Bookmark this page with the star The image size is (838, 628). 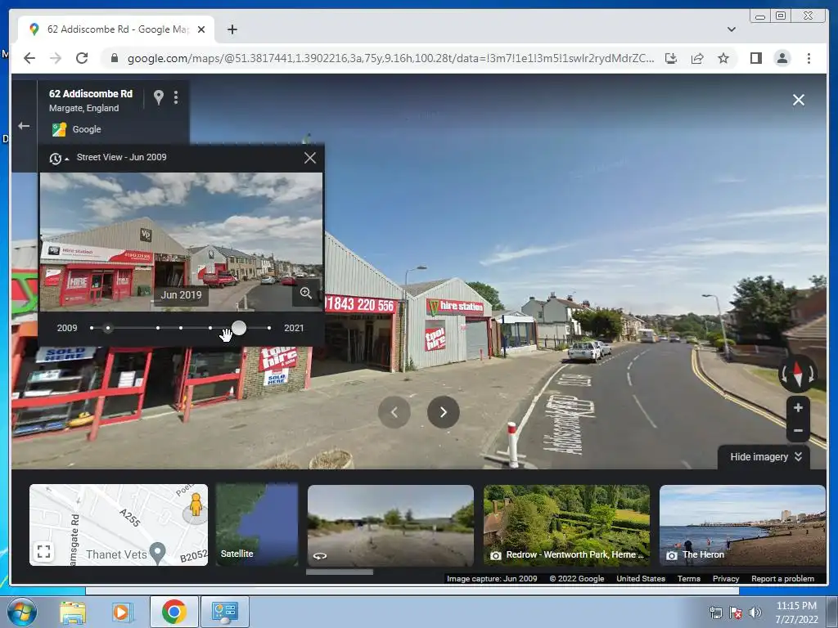[723, 58]
